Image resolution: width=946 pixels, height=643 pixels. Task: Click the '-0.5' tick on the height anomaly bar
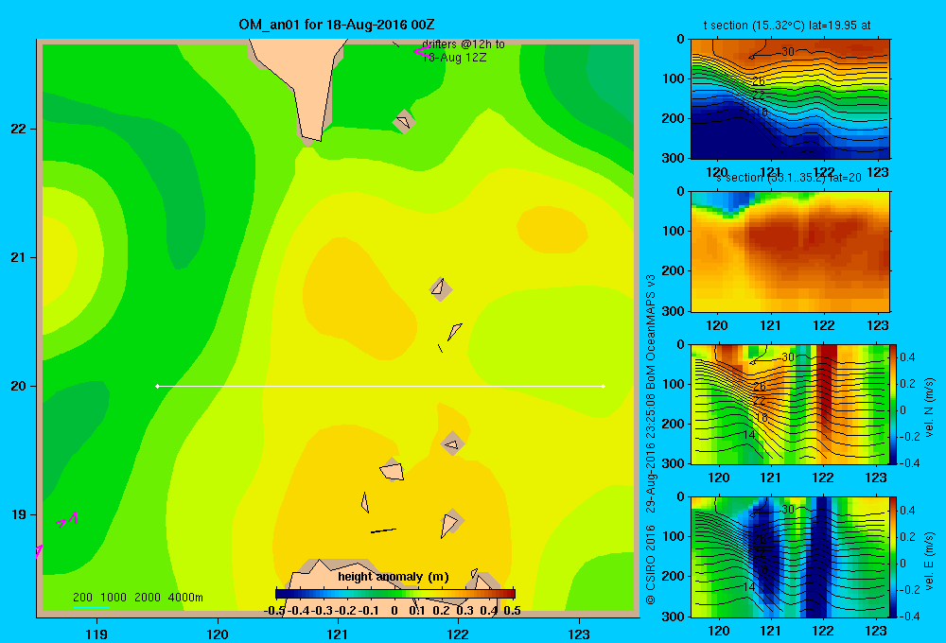click(274, 611)
